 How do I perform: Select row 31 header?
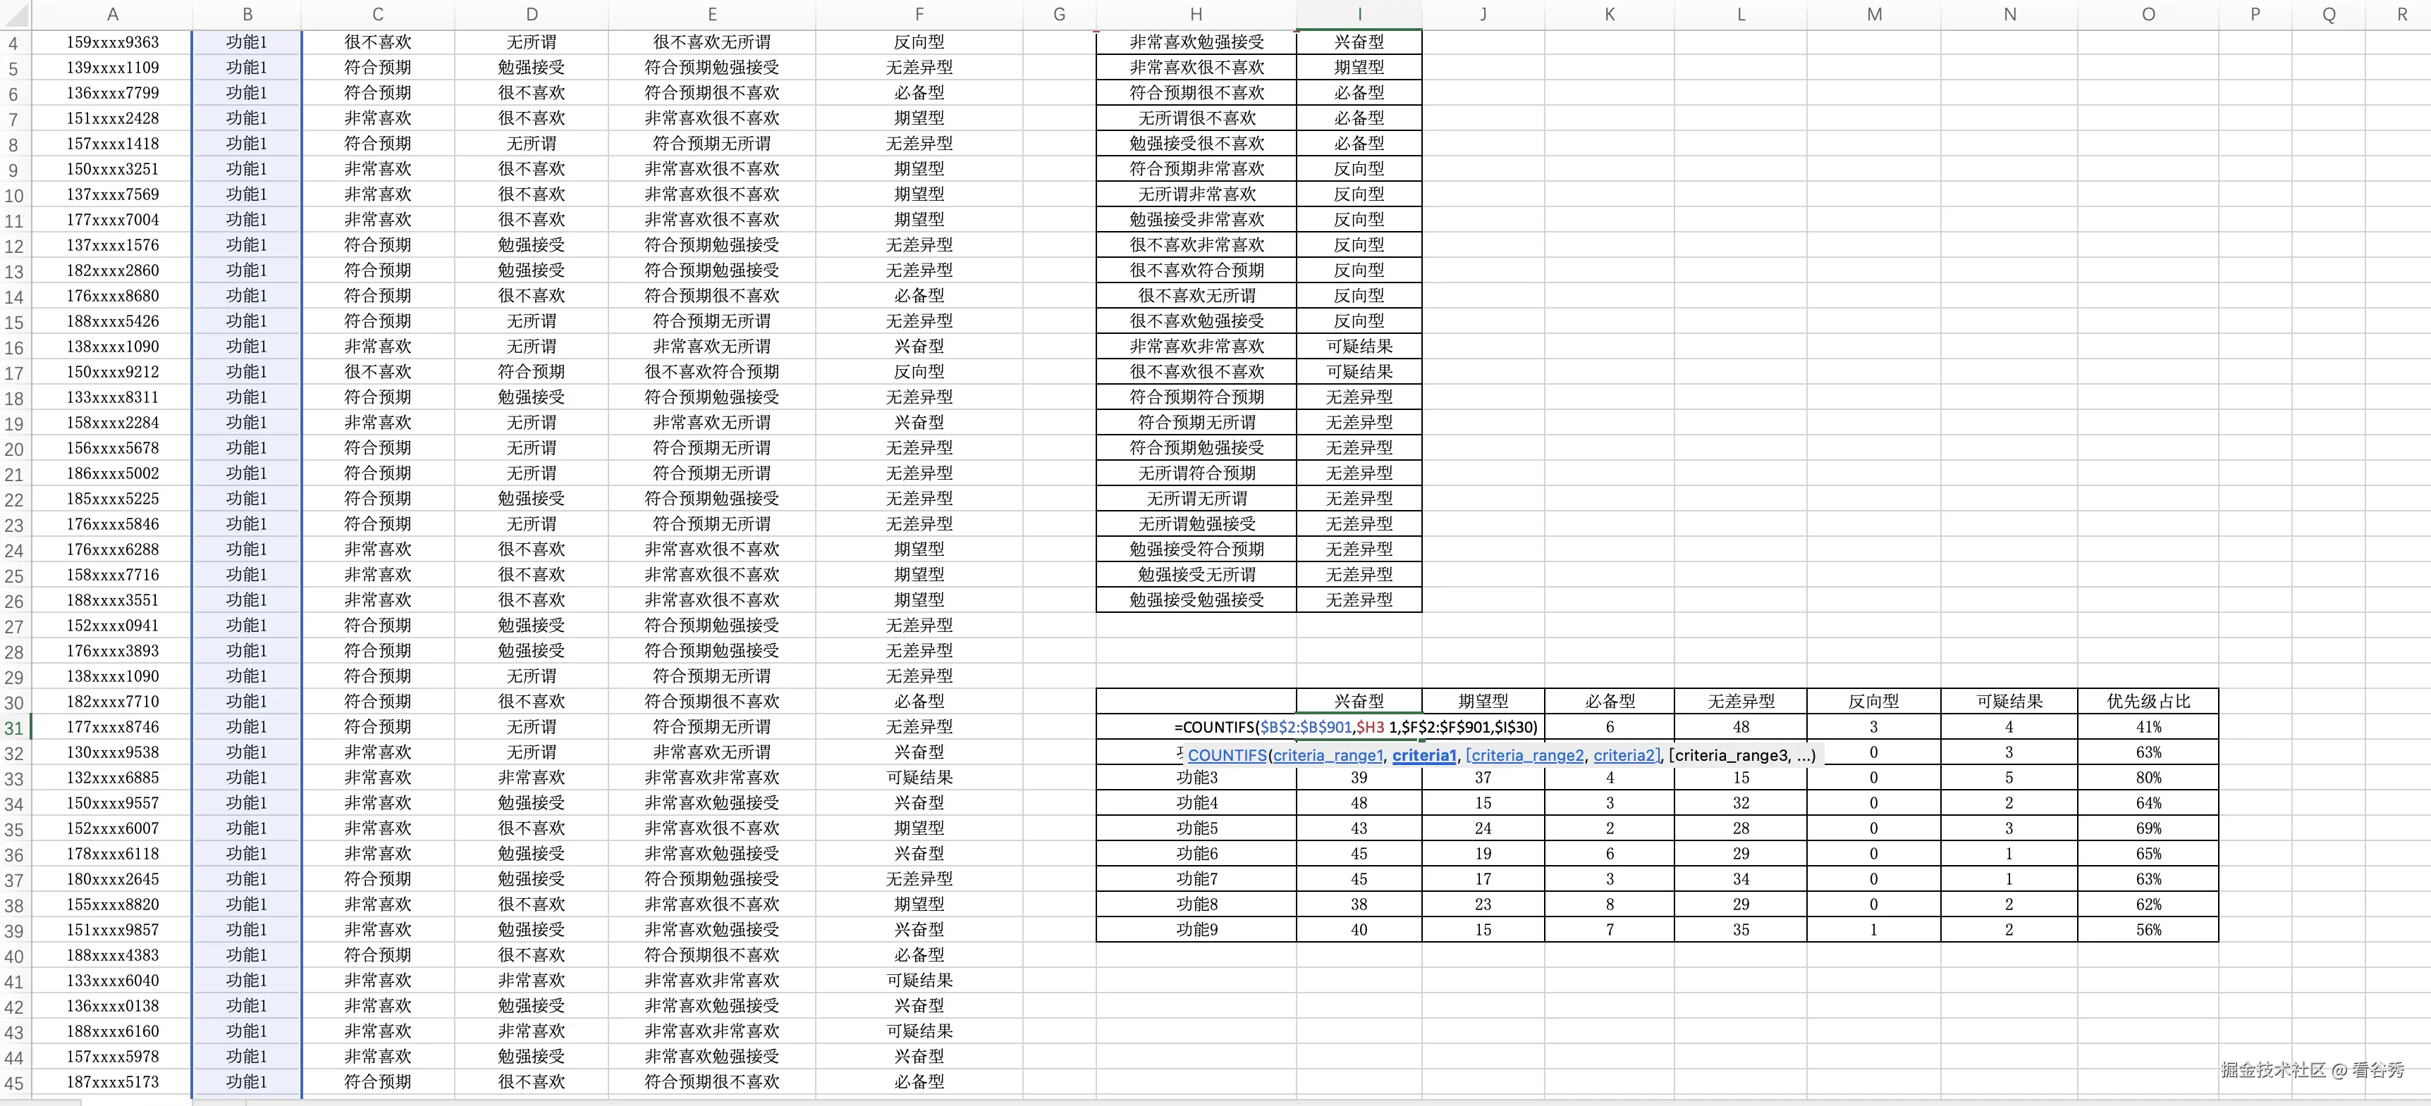(x=14, y=728)
